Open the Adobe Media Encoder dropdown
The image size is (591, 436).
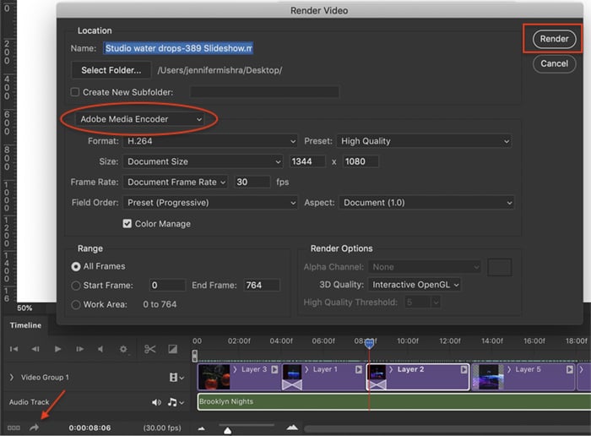139,119
